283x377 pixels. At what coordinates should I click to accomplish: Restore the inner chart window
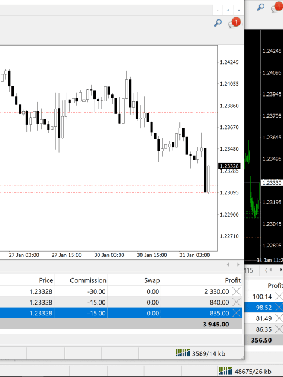coord(228,11)
